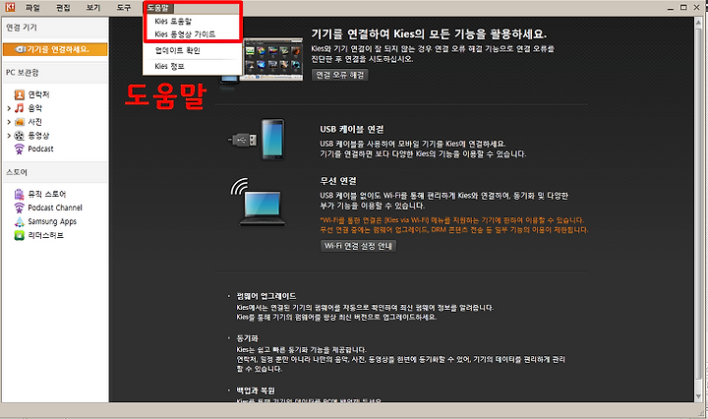708x419 pixels.
Task: Select 음악 in the library list
Action: [x=35, y=108]
